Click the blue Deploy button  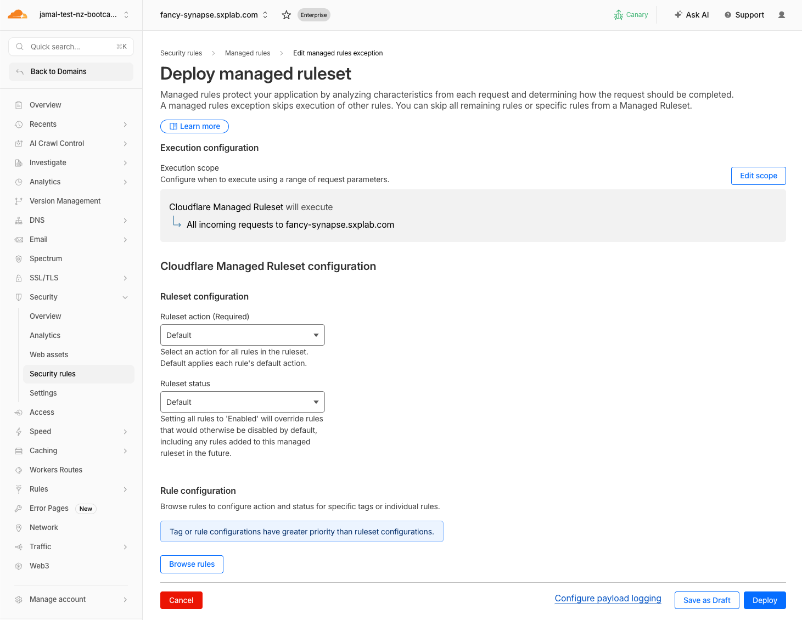pos(765,600)
